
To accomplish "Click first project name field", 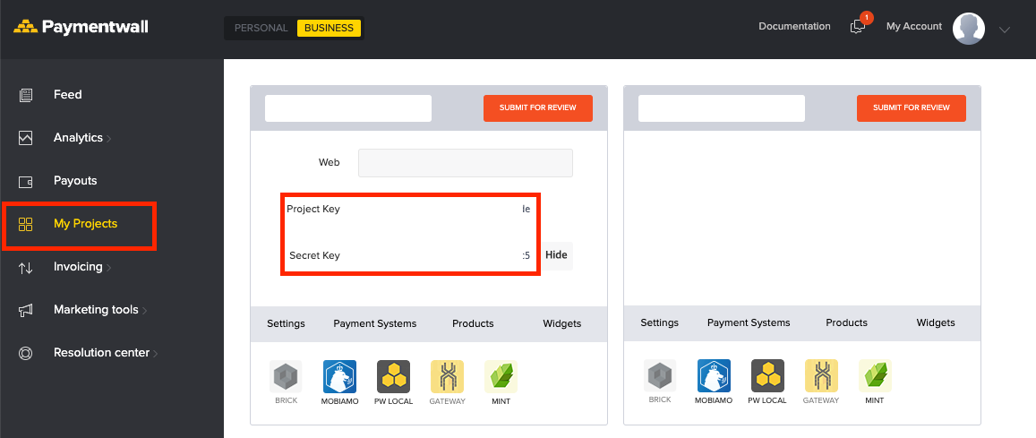I will [348, 108].
